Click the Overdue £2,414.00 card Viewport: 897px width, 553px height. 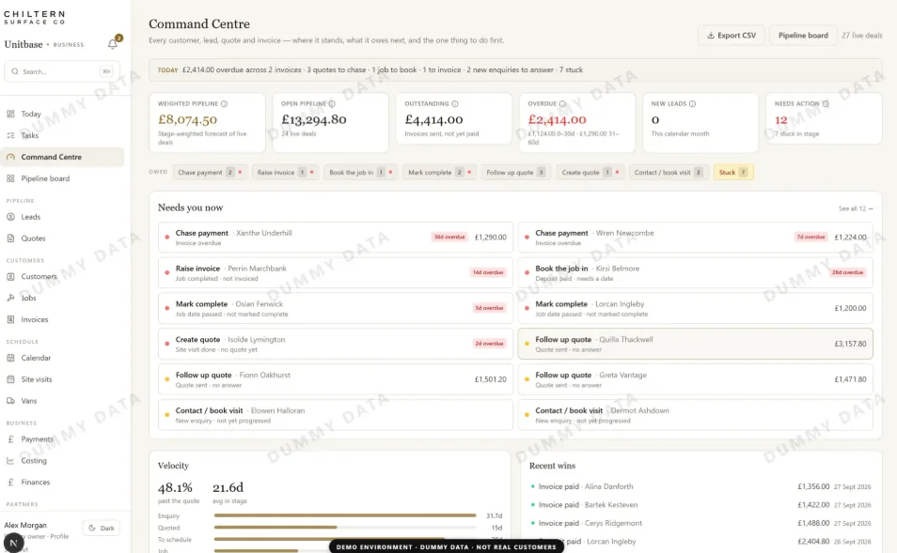[577, 122]
